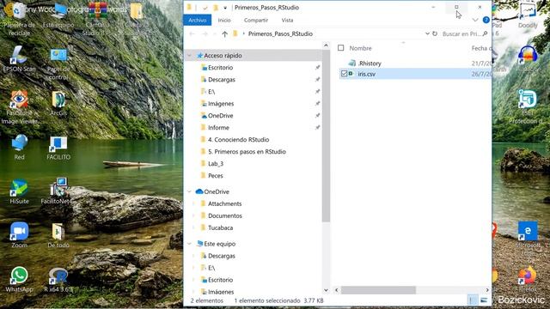This screenshot has height=309, width=550.
Task: Switch to large icons view in status bar
Action: (x=484, y=300)
